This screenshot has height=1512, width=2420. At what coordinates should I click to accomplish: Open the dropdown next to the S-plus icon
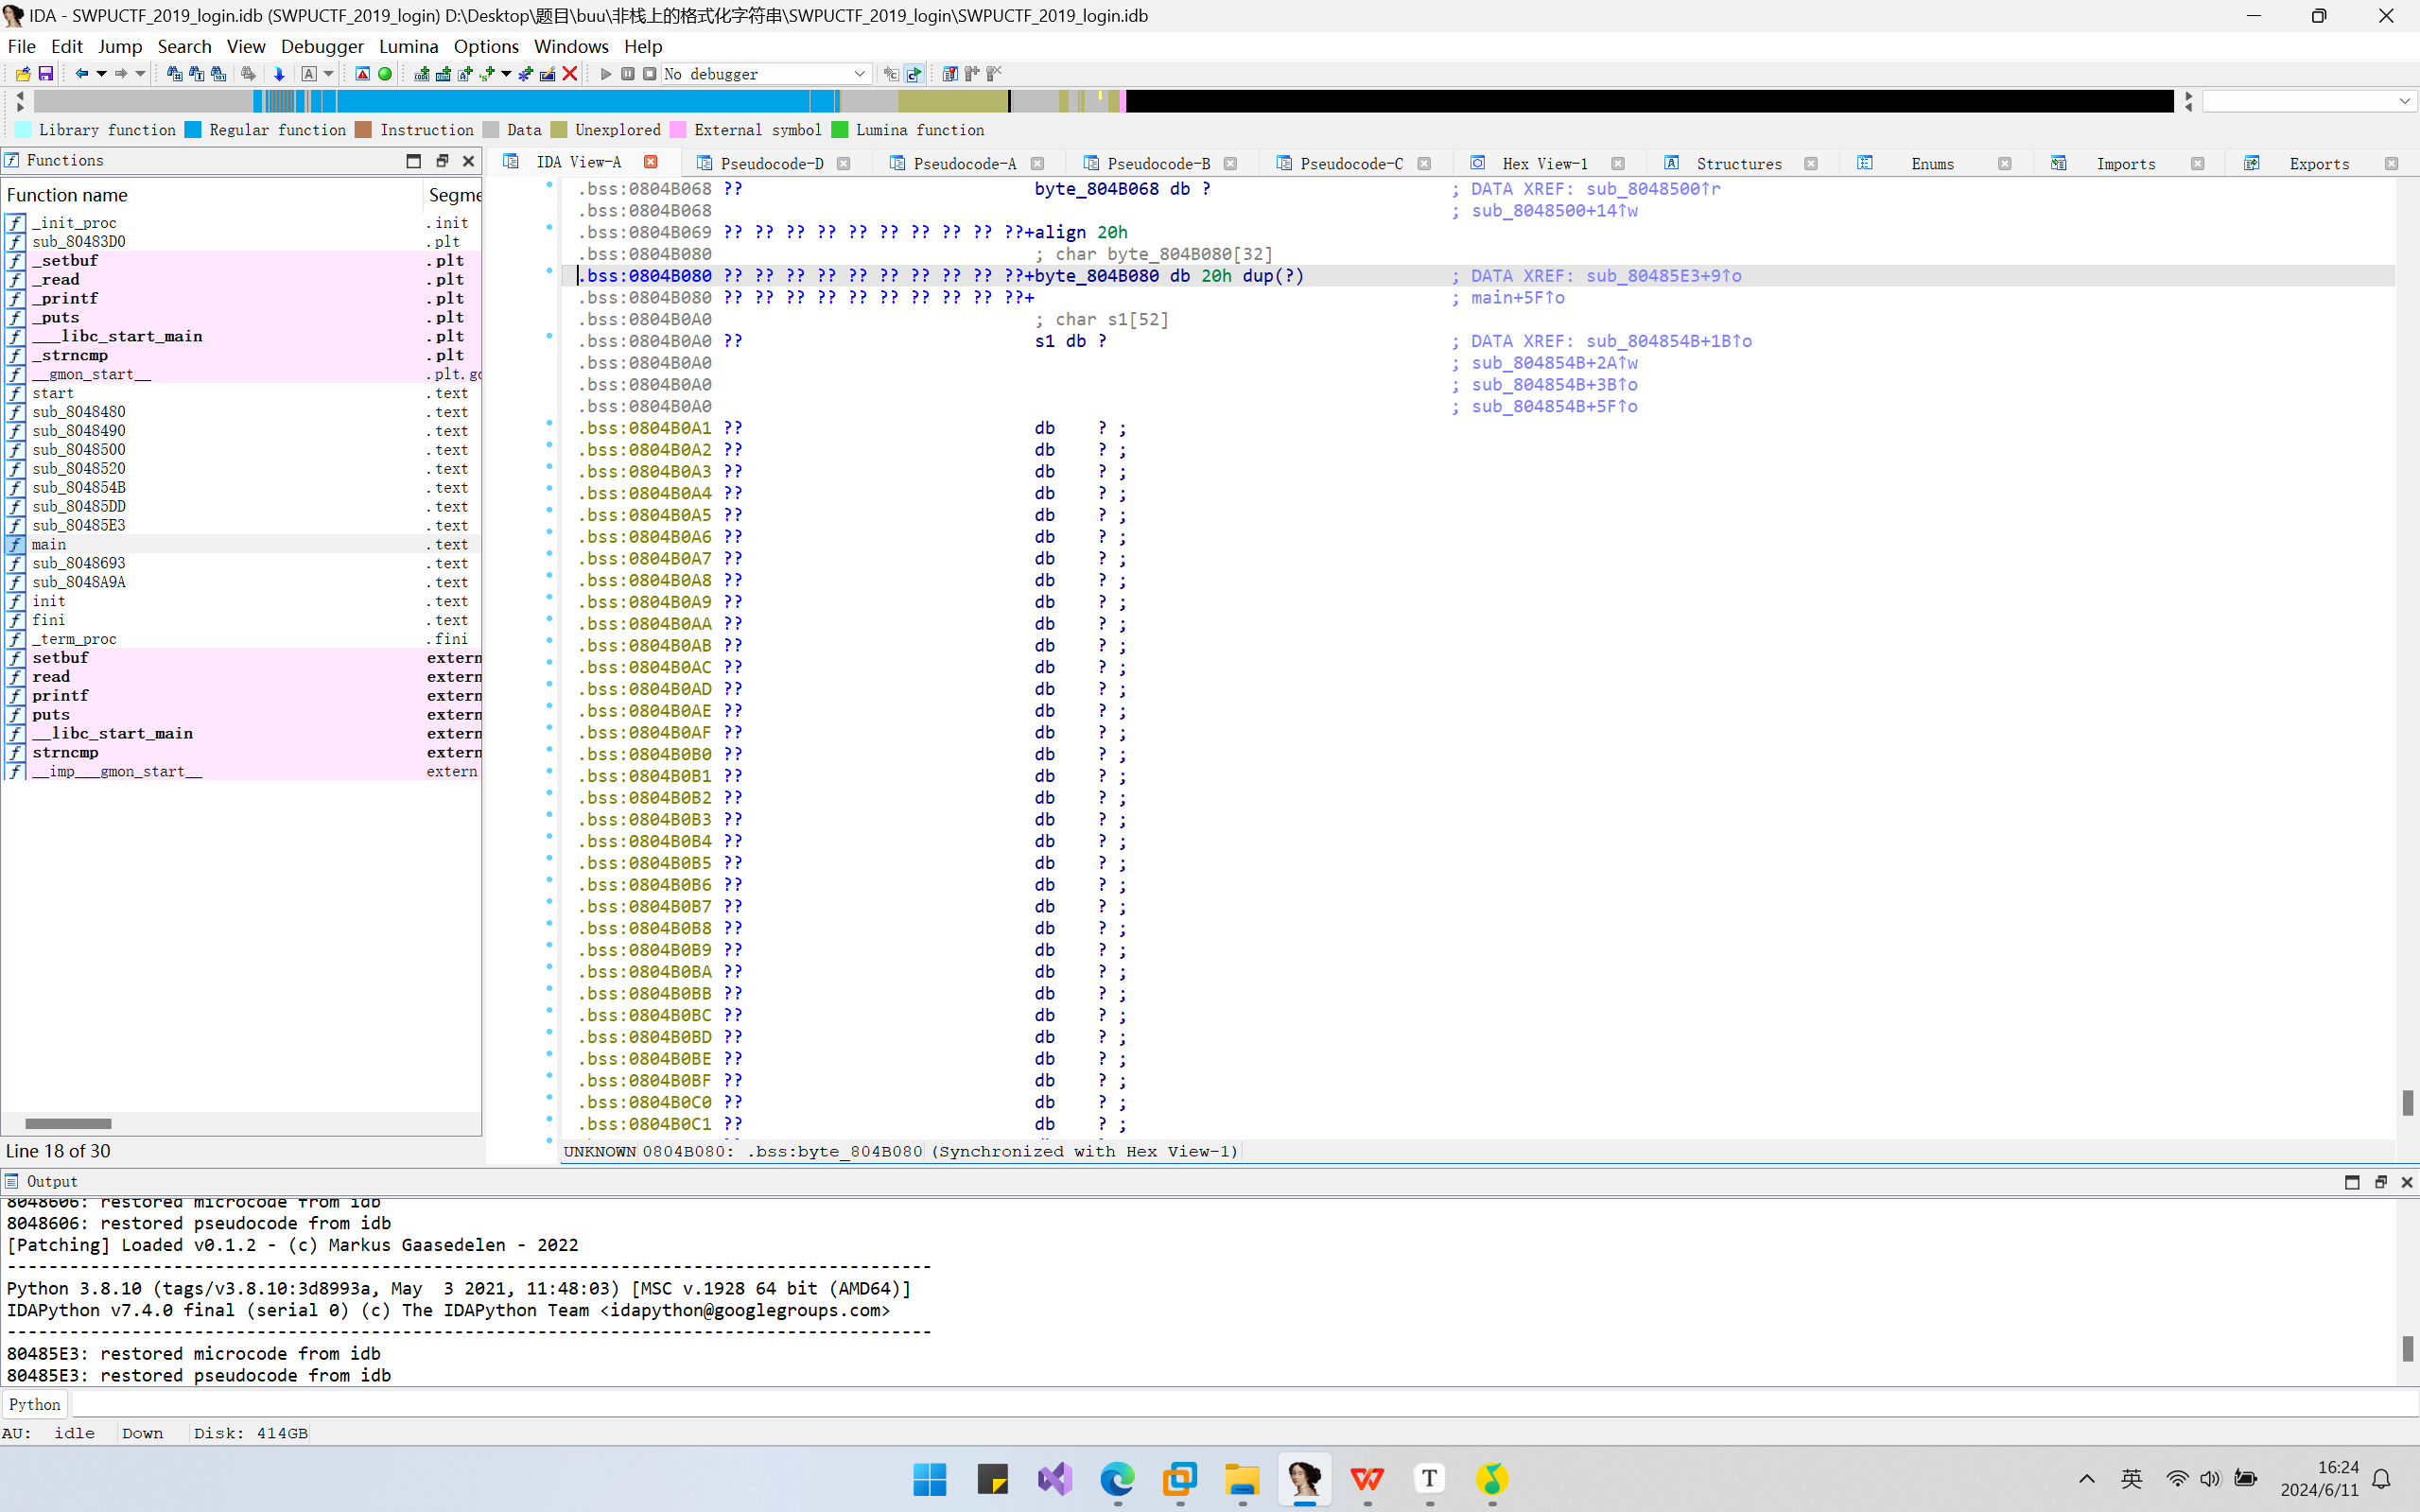506,74
